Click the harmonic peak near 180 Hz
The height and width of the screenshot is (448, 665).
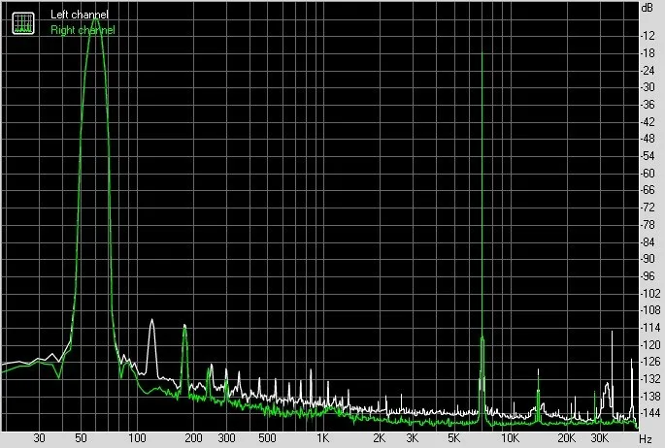[x=184, y=326]
